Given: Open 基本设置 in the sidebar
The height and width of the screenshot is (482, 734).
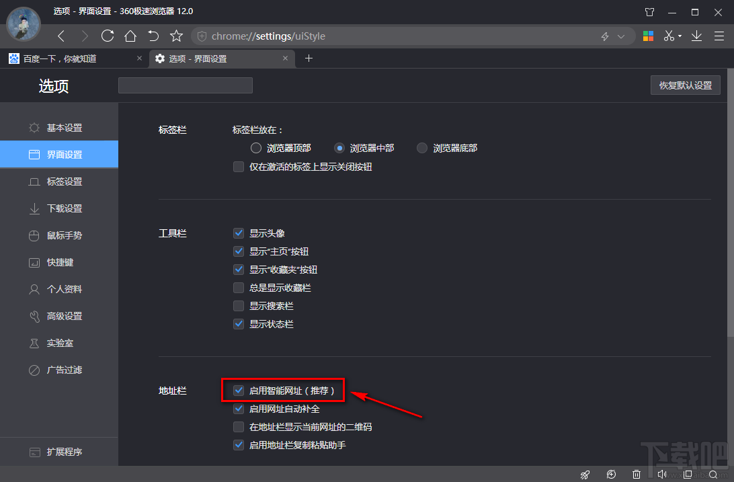Looking at the screenshot, I should click(59, 128).
